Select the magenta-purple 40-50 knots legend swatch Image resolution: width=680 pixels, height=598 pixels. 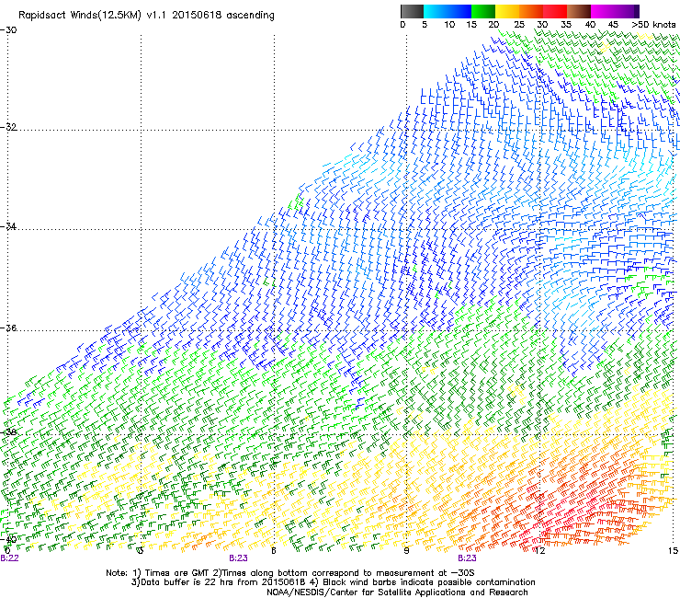(x=615, y=11)
